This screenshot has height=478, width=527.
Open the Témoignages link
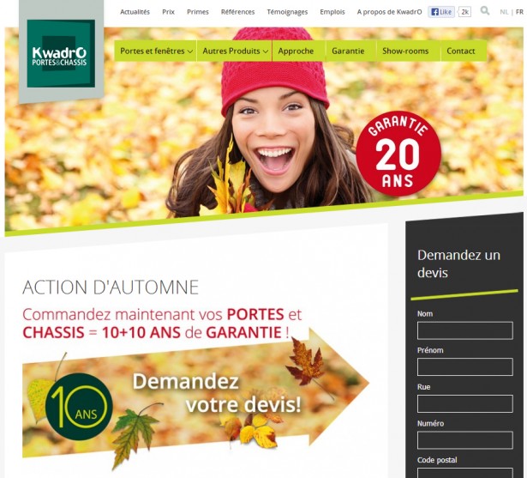point(287,12)
